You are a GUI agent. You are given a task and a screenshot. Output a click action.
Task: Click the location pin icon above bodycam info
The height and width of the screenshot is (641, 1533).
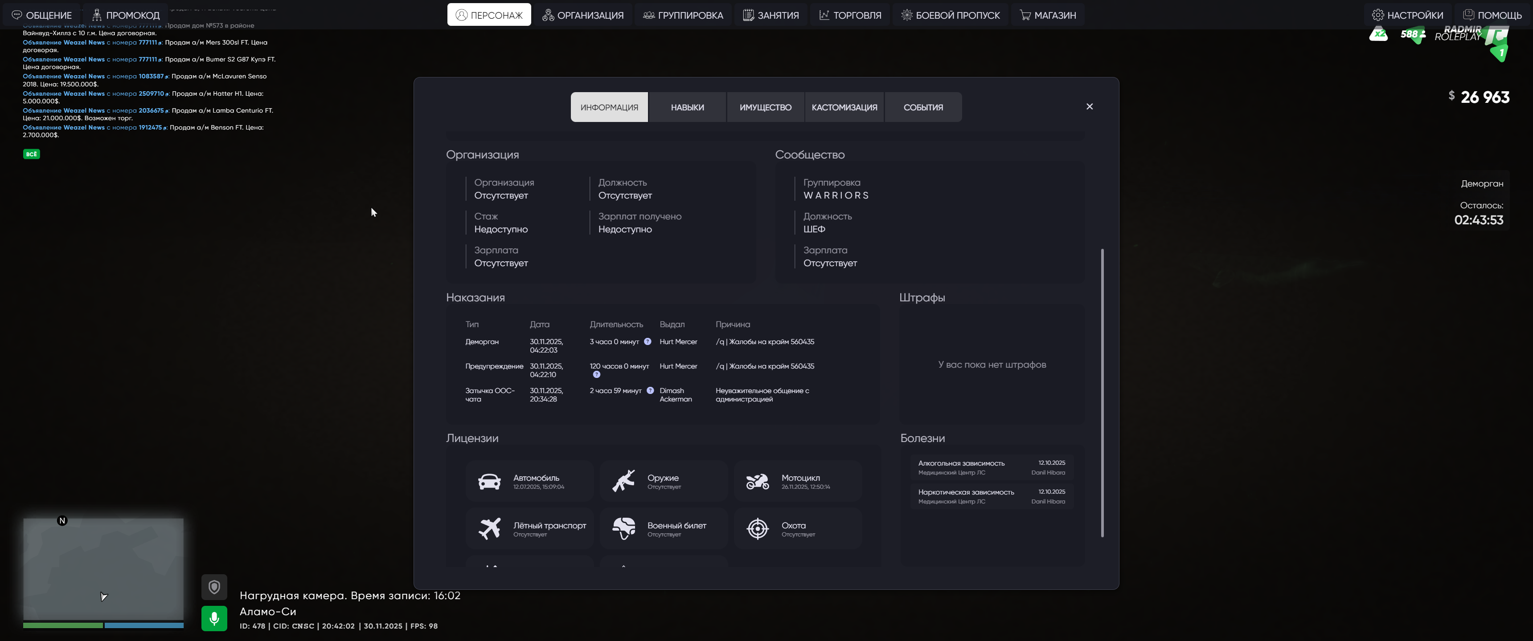(x=214, y=587)
